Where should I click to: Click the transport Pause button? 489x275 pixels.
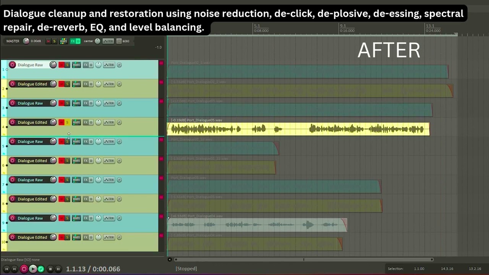coord(58,269)
